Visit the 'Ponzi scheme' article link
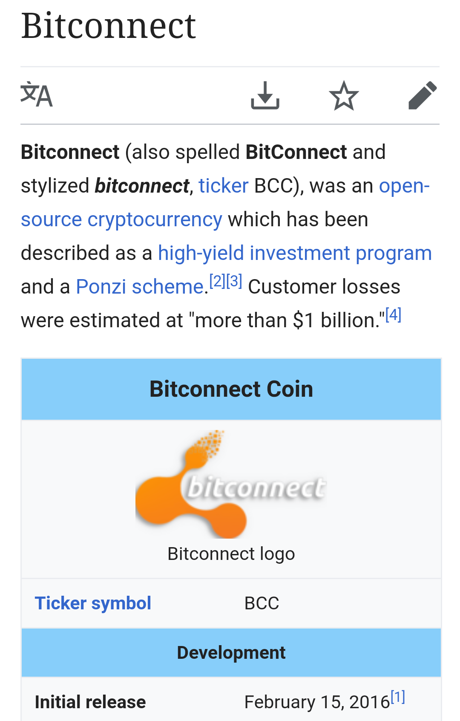This screenshot has height=721, width=460. point(140,287)
